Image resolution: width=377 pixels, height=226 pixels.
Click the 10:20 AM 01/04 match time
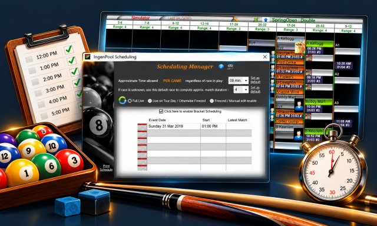pos(344,65)
